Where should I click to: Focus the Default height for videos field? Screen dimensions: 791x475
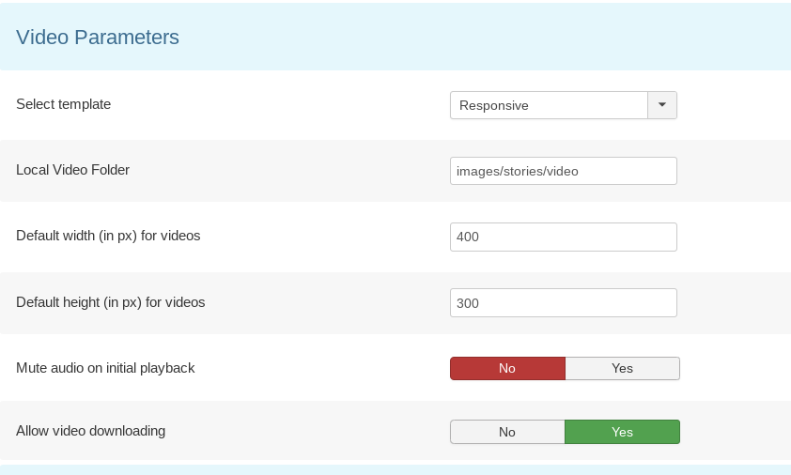(x=564, y=303)
